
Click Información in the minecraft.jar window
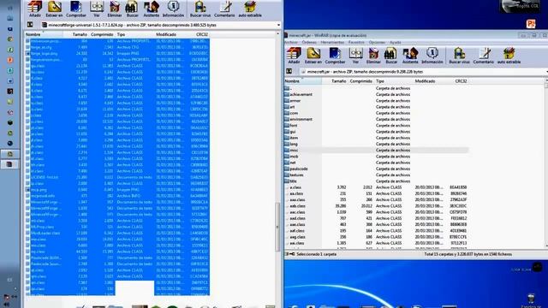432,56
